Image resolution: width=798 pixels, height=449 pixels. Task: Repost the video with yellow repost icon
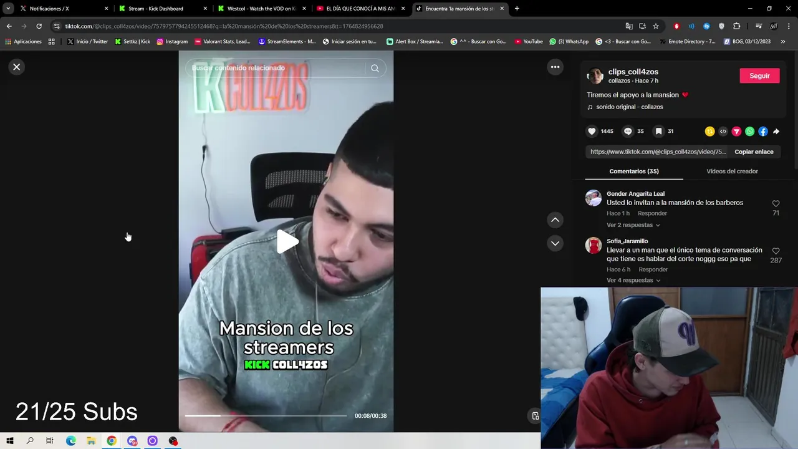pyautogui.click(x=709, y=132)
